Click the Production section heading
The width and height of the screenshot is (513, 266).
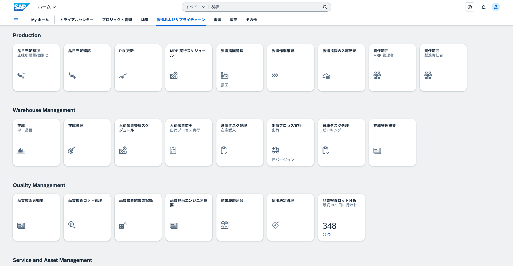27,35
